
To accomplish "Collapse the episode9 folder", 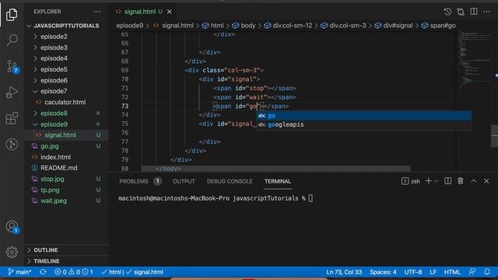I will 54,124.
